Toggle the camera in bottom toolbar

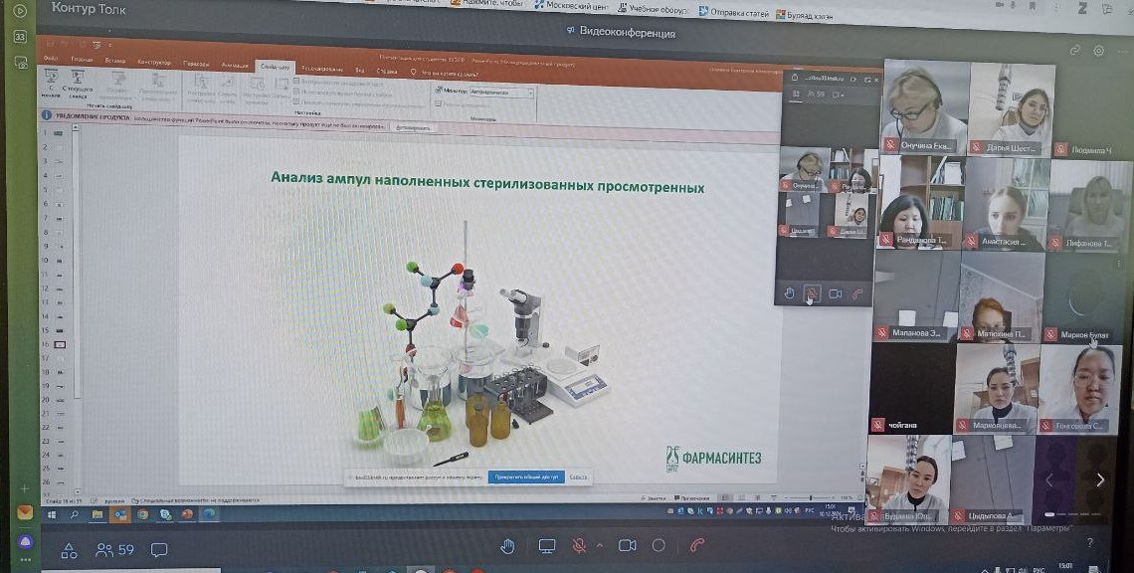(x=627, y=546)
